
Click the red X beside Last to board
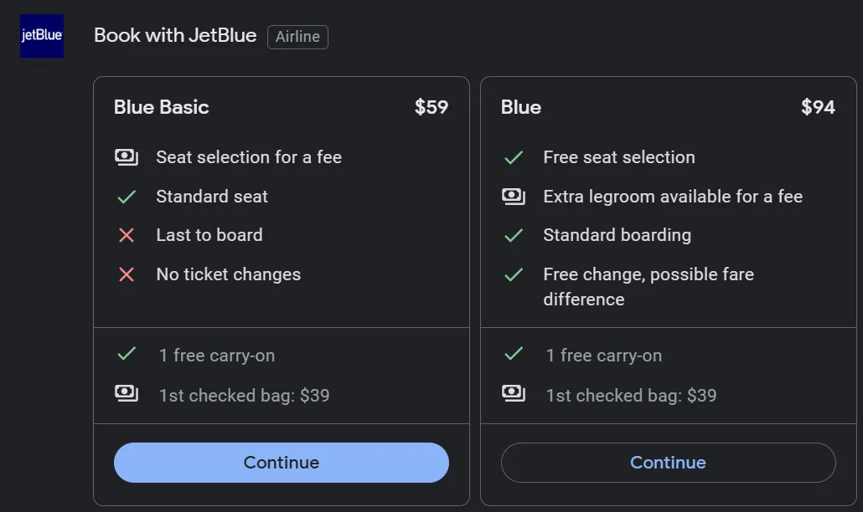[x=127, y=235]
